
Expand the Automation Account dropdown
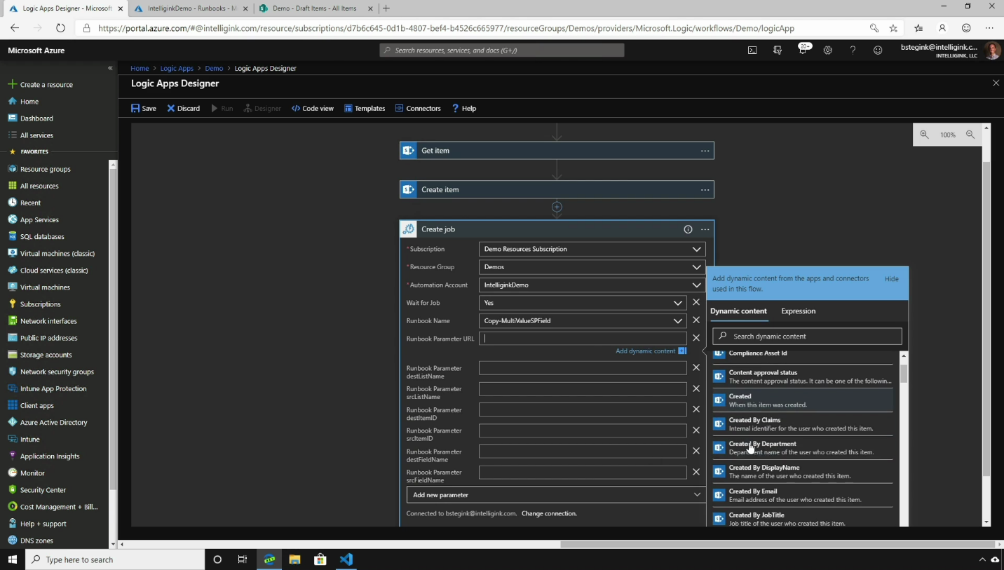696,285
